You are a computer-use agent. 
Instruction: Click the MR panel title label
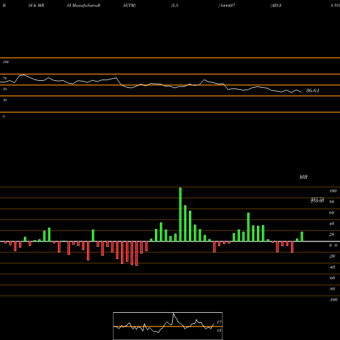pos(303,177)
